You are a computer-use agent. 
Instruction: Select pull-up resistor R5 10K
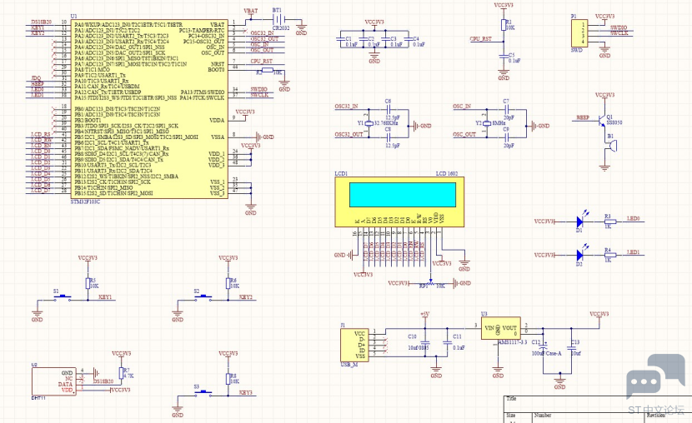88,283
